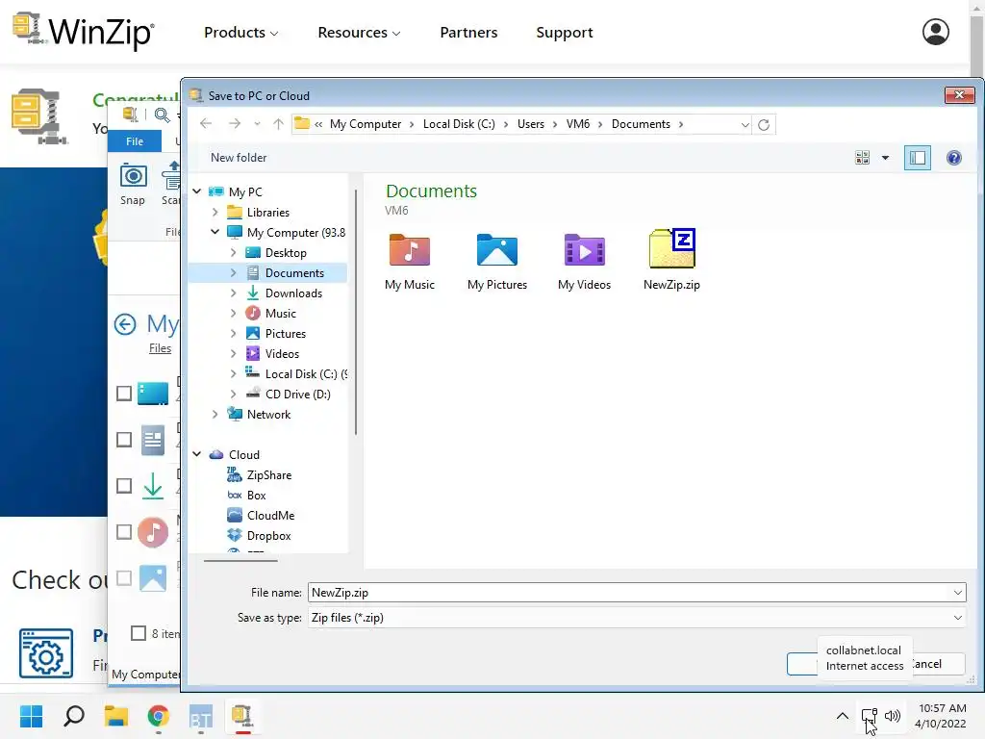Open the File name dropdown arrow
The image size is (985, 739).
[957, 593]
